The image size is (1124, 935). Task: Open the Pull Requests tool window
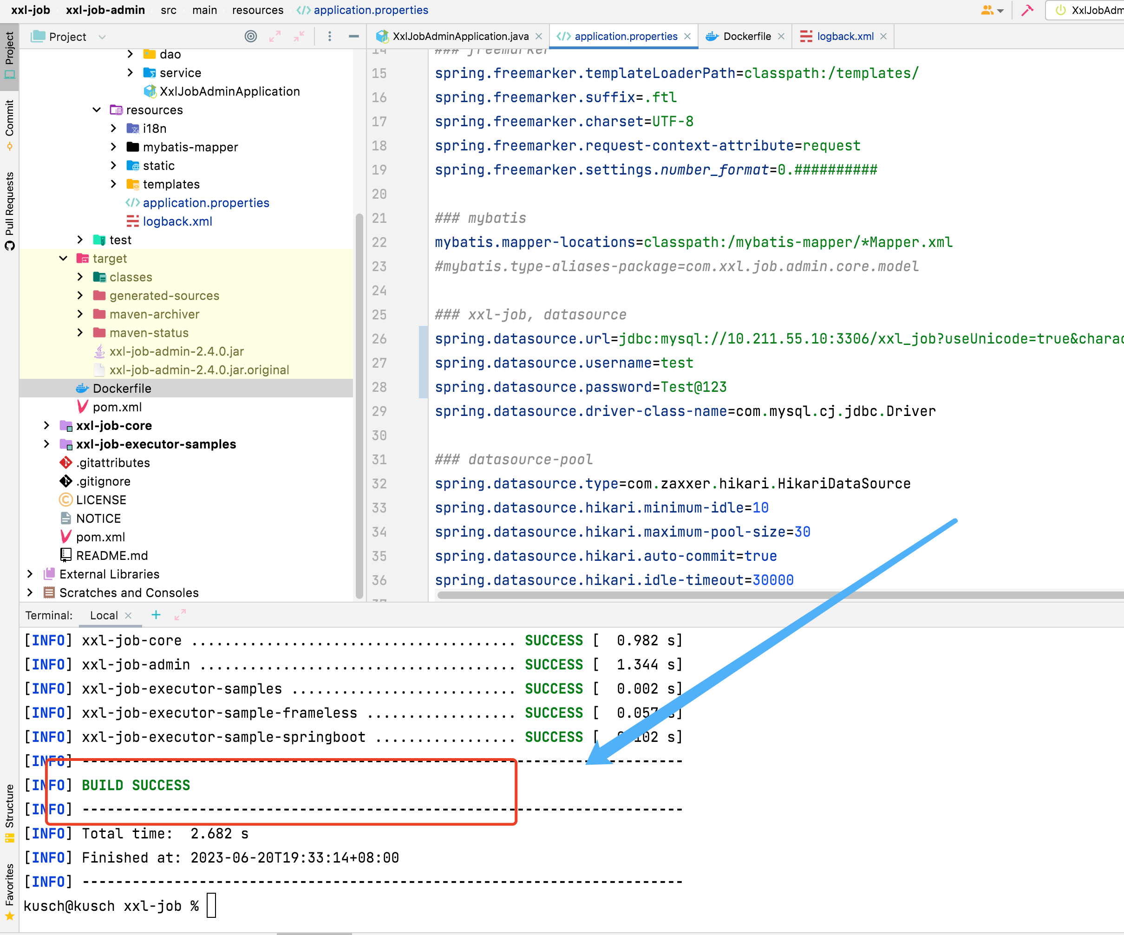9,211
